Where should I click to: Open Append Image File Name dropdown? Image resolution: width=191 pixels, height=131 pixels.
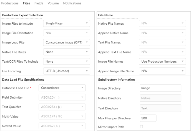coord(162,71)
